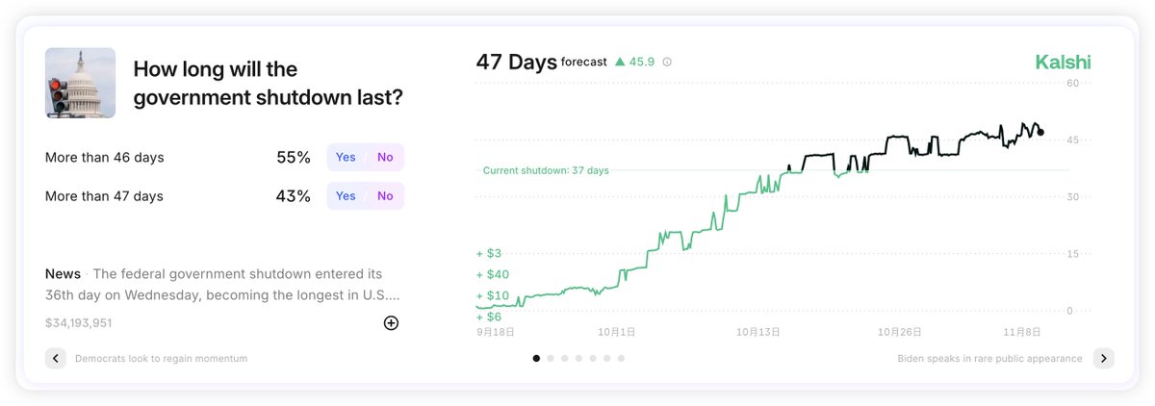Select No for More than 46 days
Screen dimensions: 1155x406
pos(385,157)
